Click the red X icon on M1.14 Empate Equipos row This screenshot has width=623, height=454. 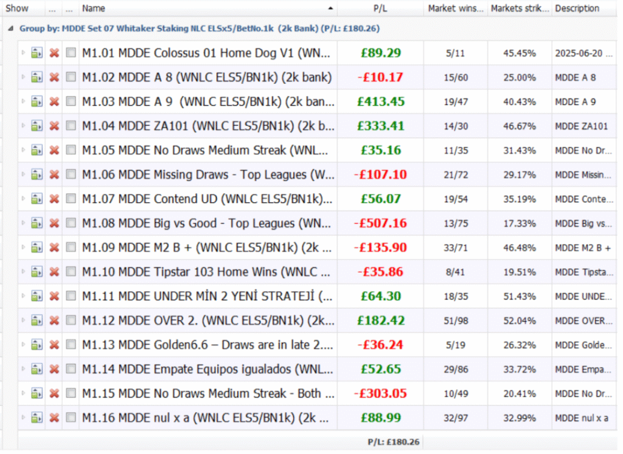[x=54, y=370]
